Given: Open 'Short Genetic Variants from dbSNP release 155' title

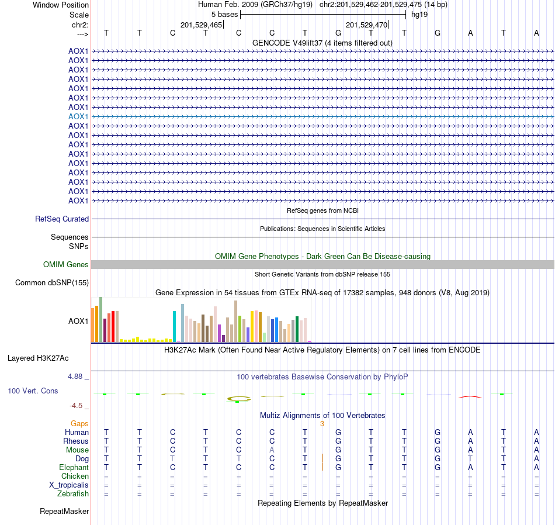Looking at the screenshot, I should [322, 274].
